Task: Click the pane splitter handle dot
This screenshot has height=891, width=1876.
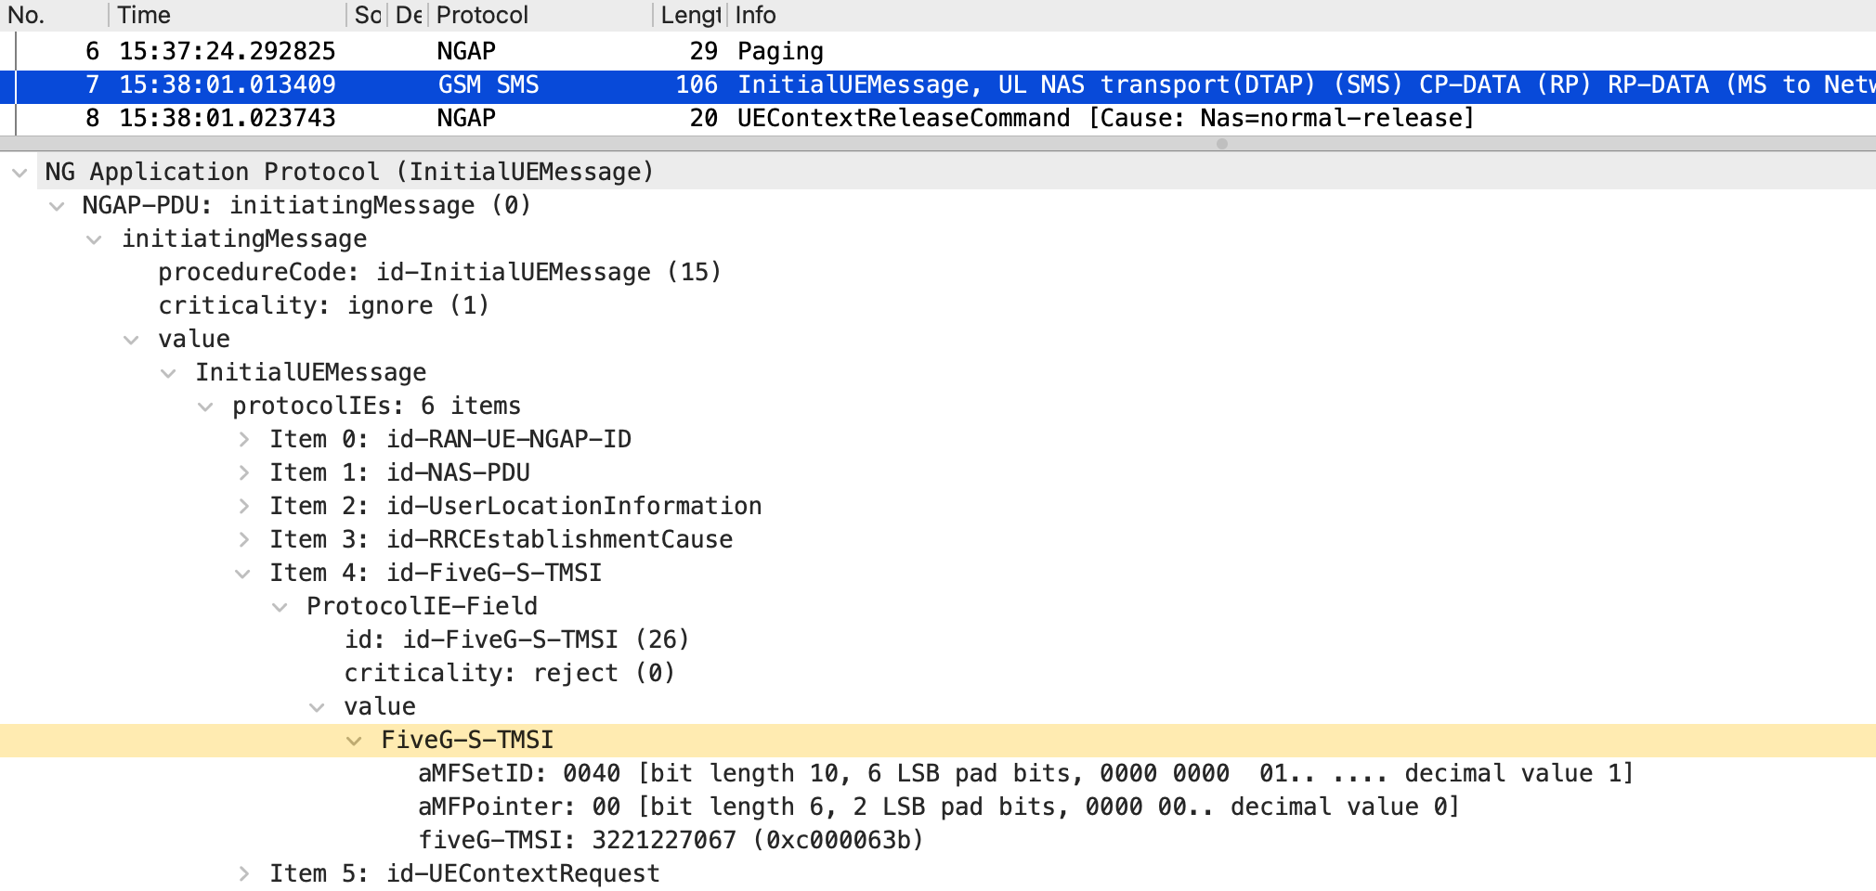Action: coord(1222,144)
